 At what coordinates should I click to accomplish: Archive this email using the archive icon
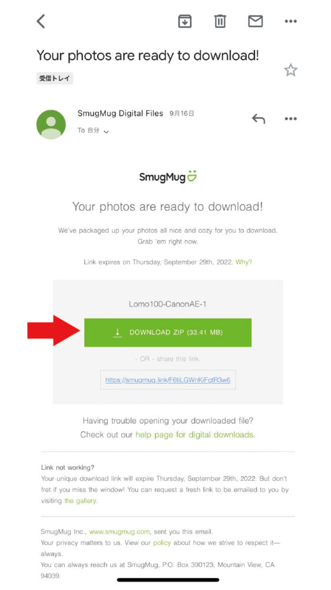(184, 21)
